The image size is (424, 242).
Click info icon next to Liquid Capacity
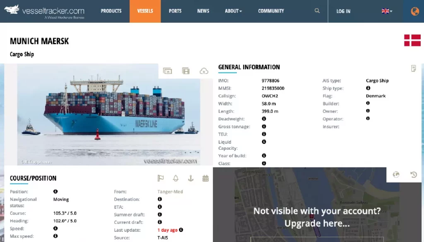point(264,141)
